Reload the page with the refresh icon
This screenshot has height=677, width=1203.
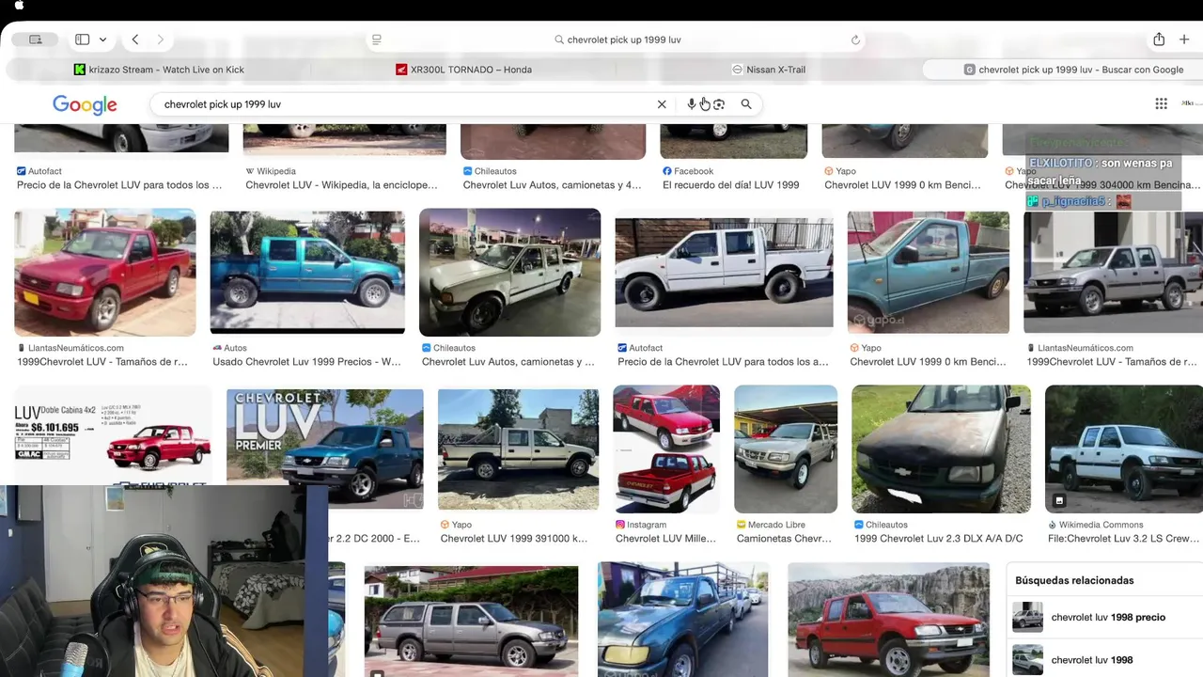coord(855,39)
